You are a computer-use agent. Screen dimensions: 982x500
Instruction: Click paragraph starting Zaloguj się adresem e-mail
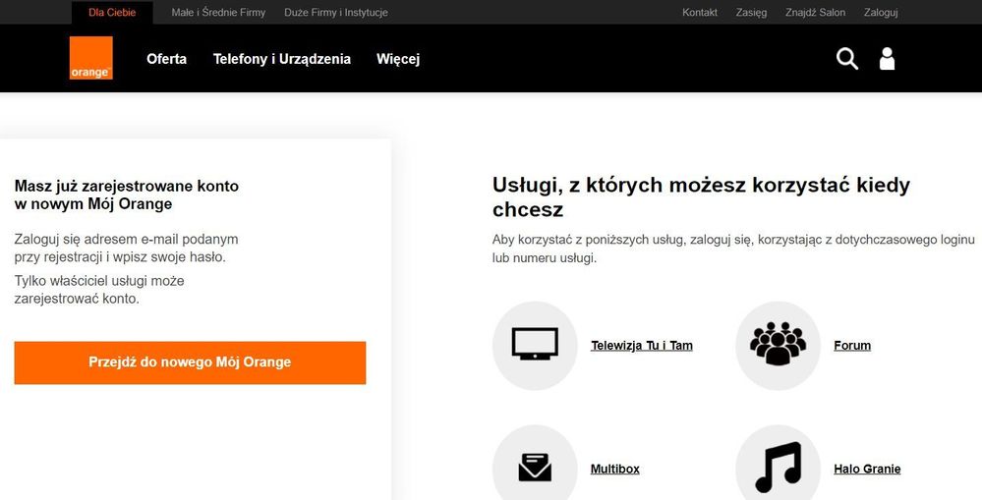(x=127, y=248)
